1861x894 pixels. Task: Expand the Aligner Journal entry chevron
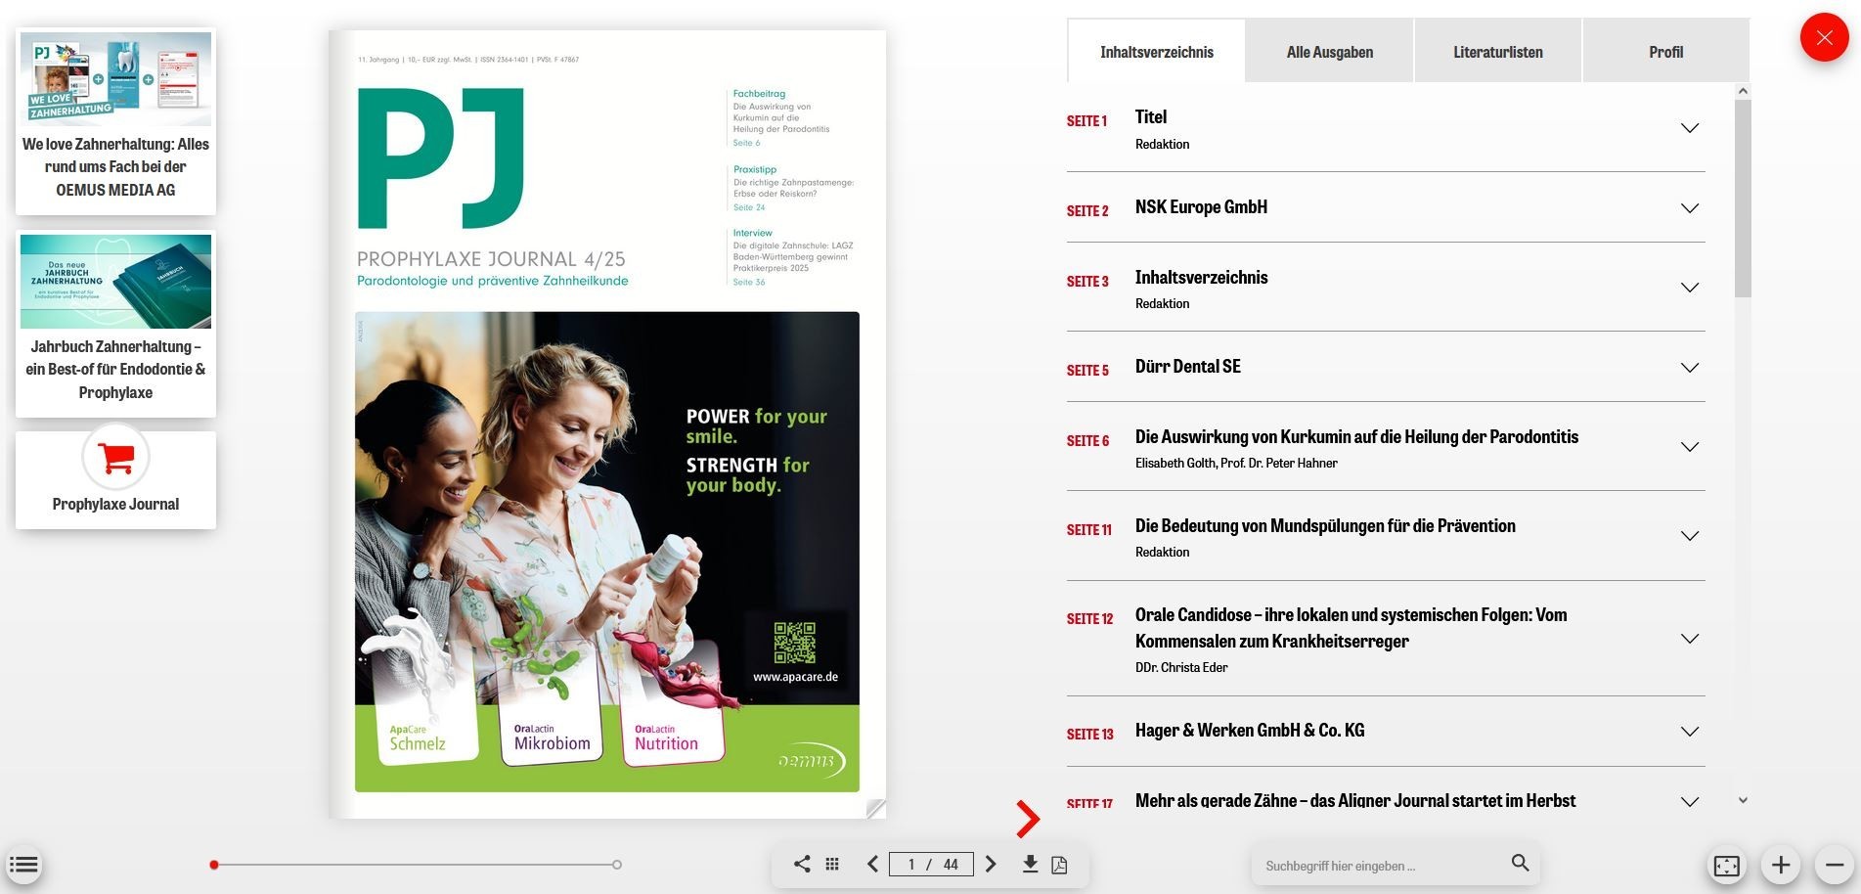point(1689,802)
